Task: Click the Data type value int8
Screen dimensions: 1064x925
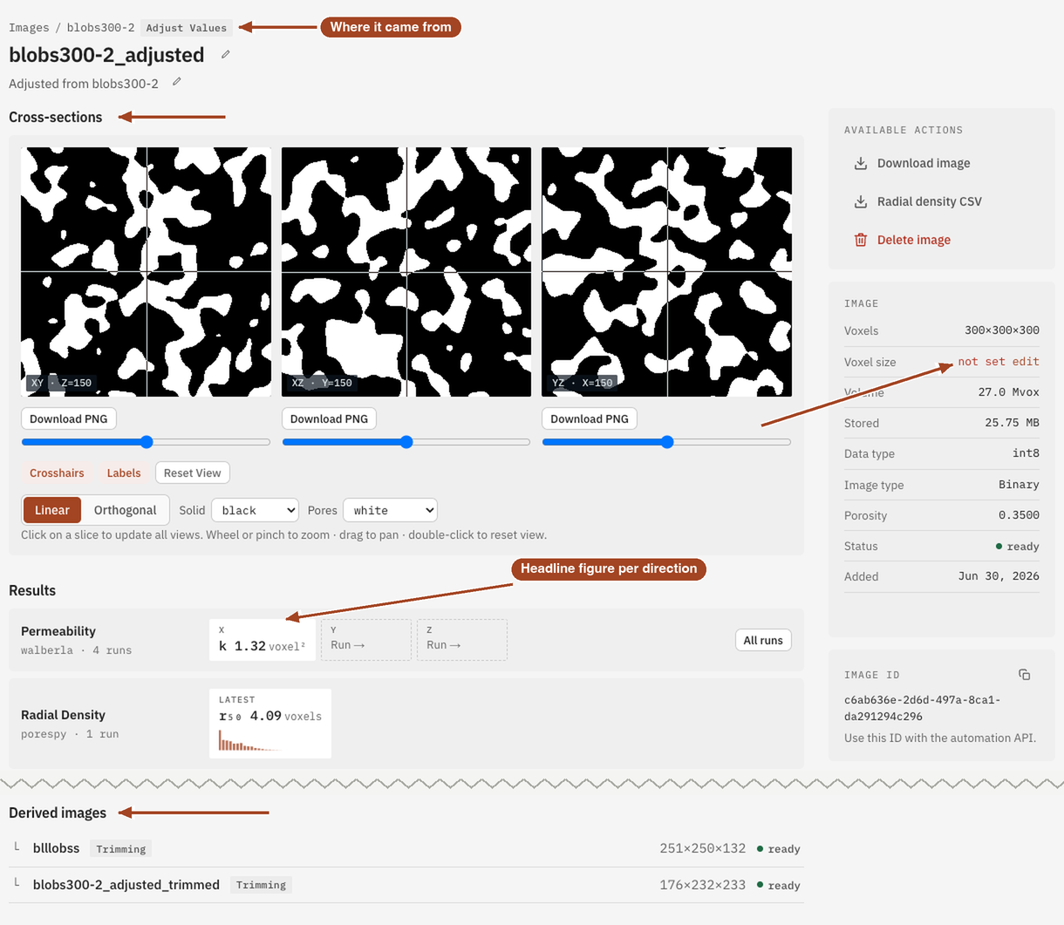Action: click(x=1026, y=453)
